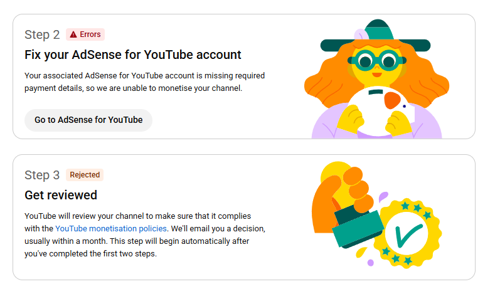500x289 pixels.
Task: Click the Get reviewed heading
Action: point(61,195)
